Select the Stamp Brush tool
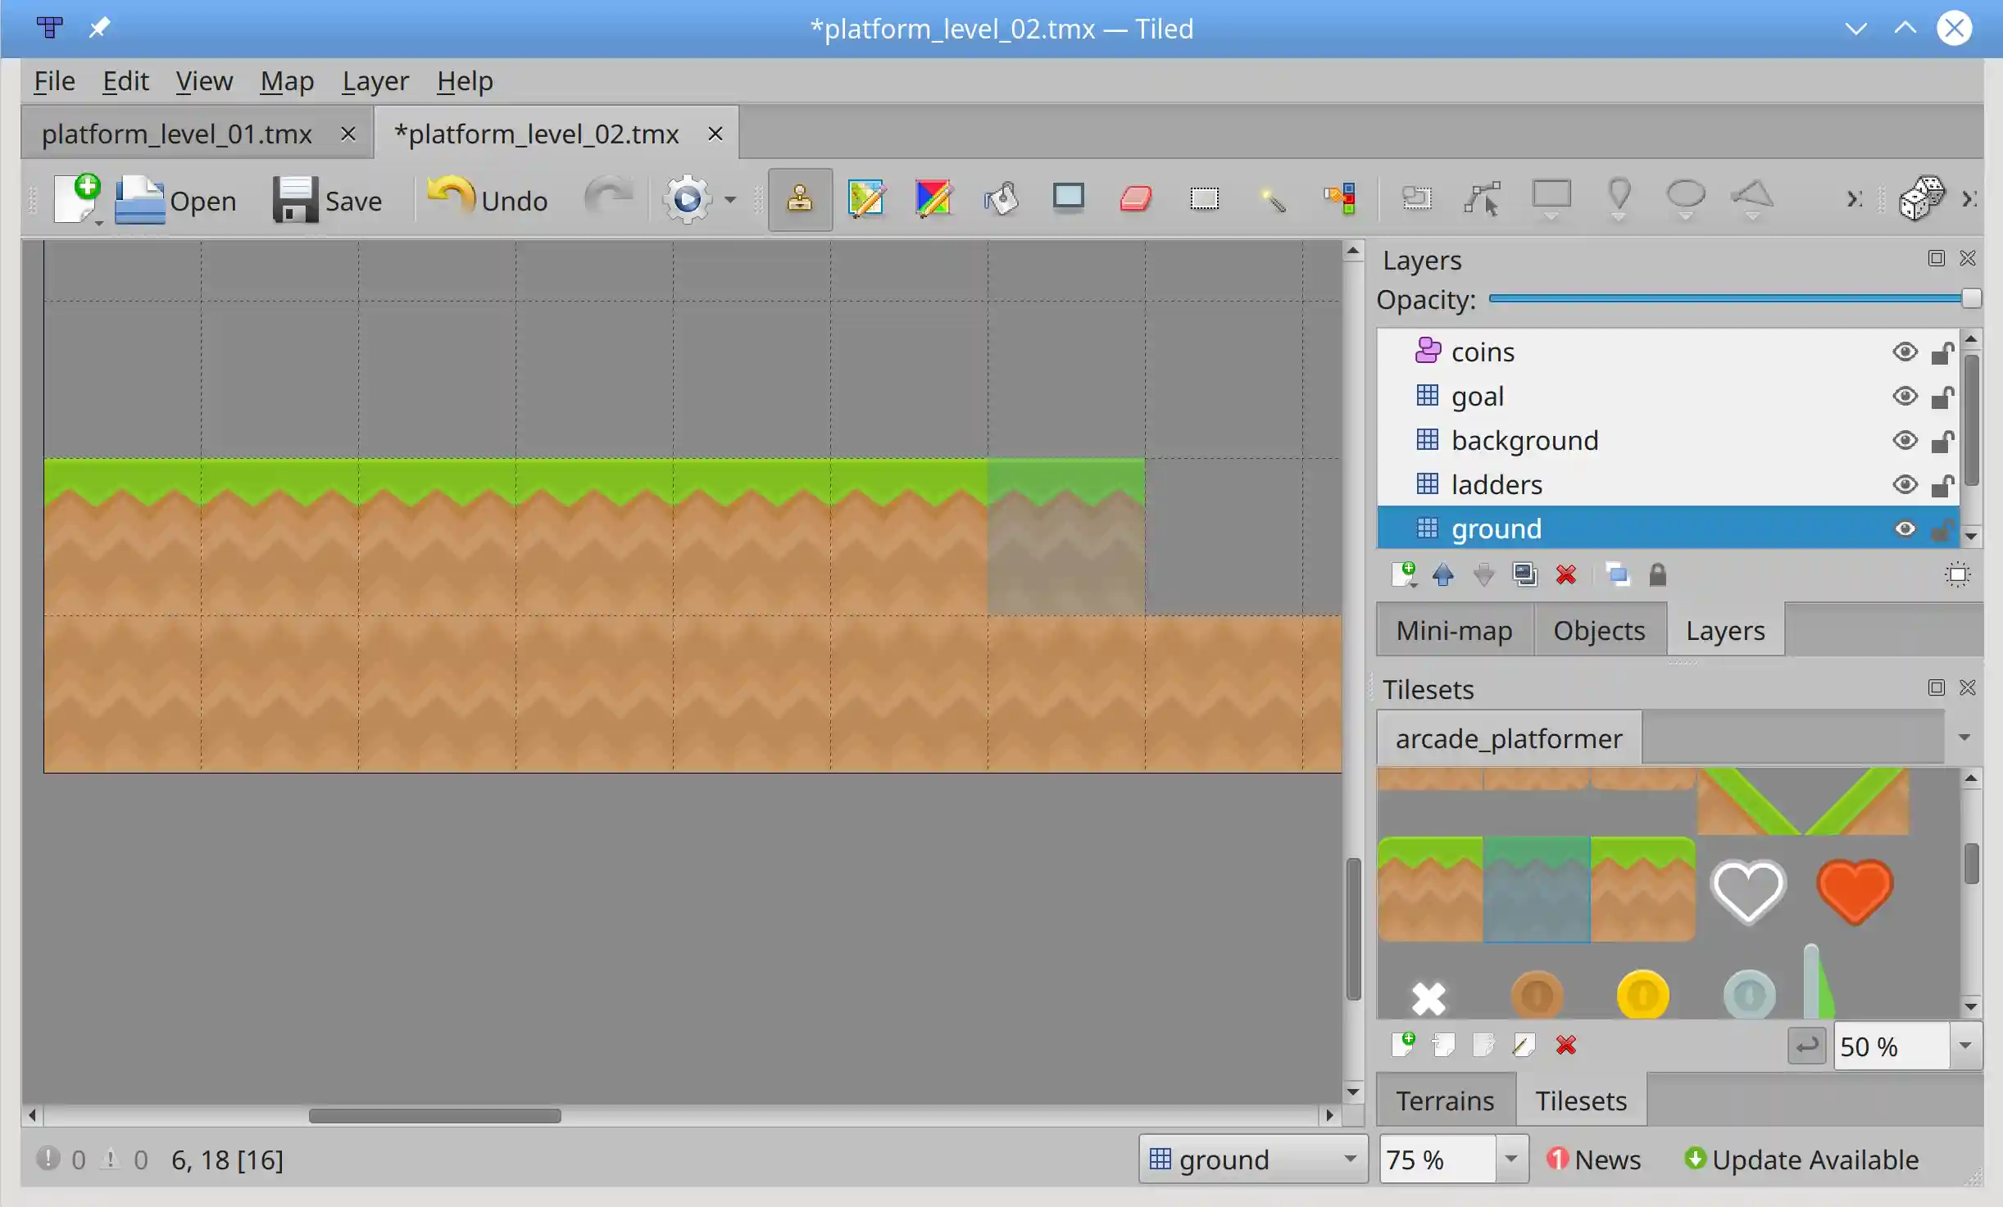The width and height of the screenshot is (2003, 1207). [801, 199]
